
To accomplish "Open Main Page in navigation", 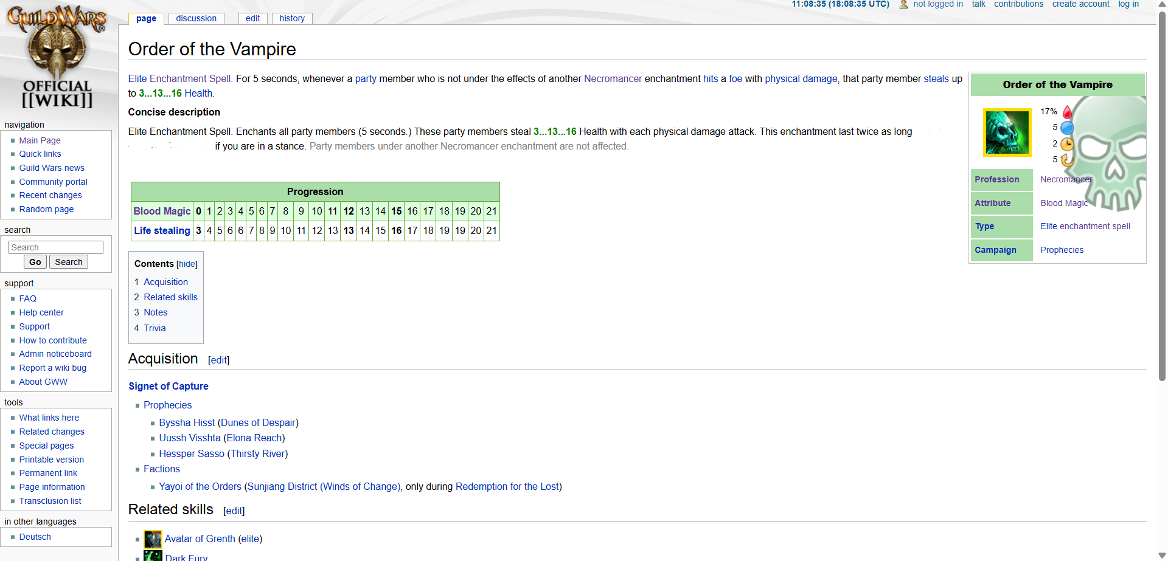I will 40,140.
